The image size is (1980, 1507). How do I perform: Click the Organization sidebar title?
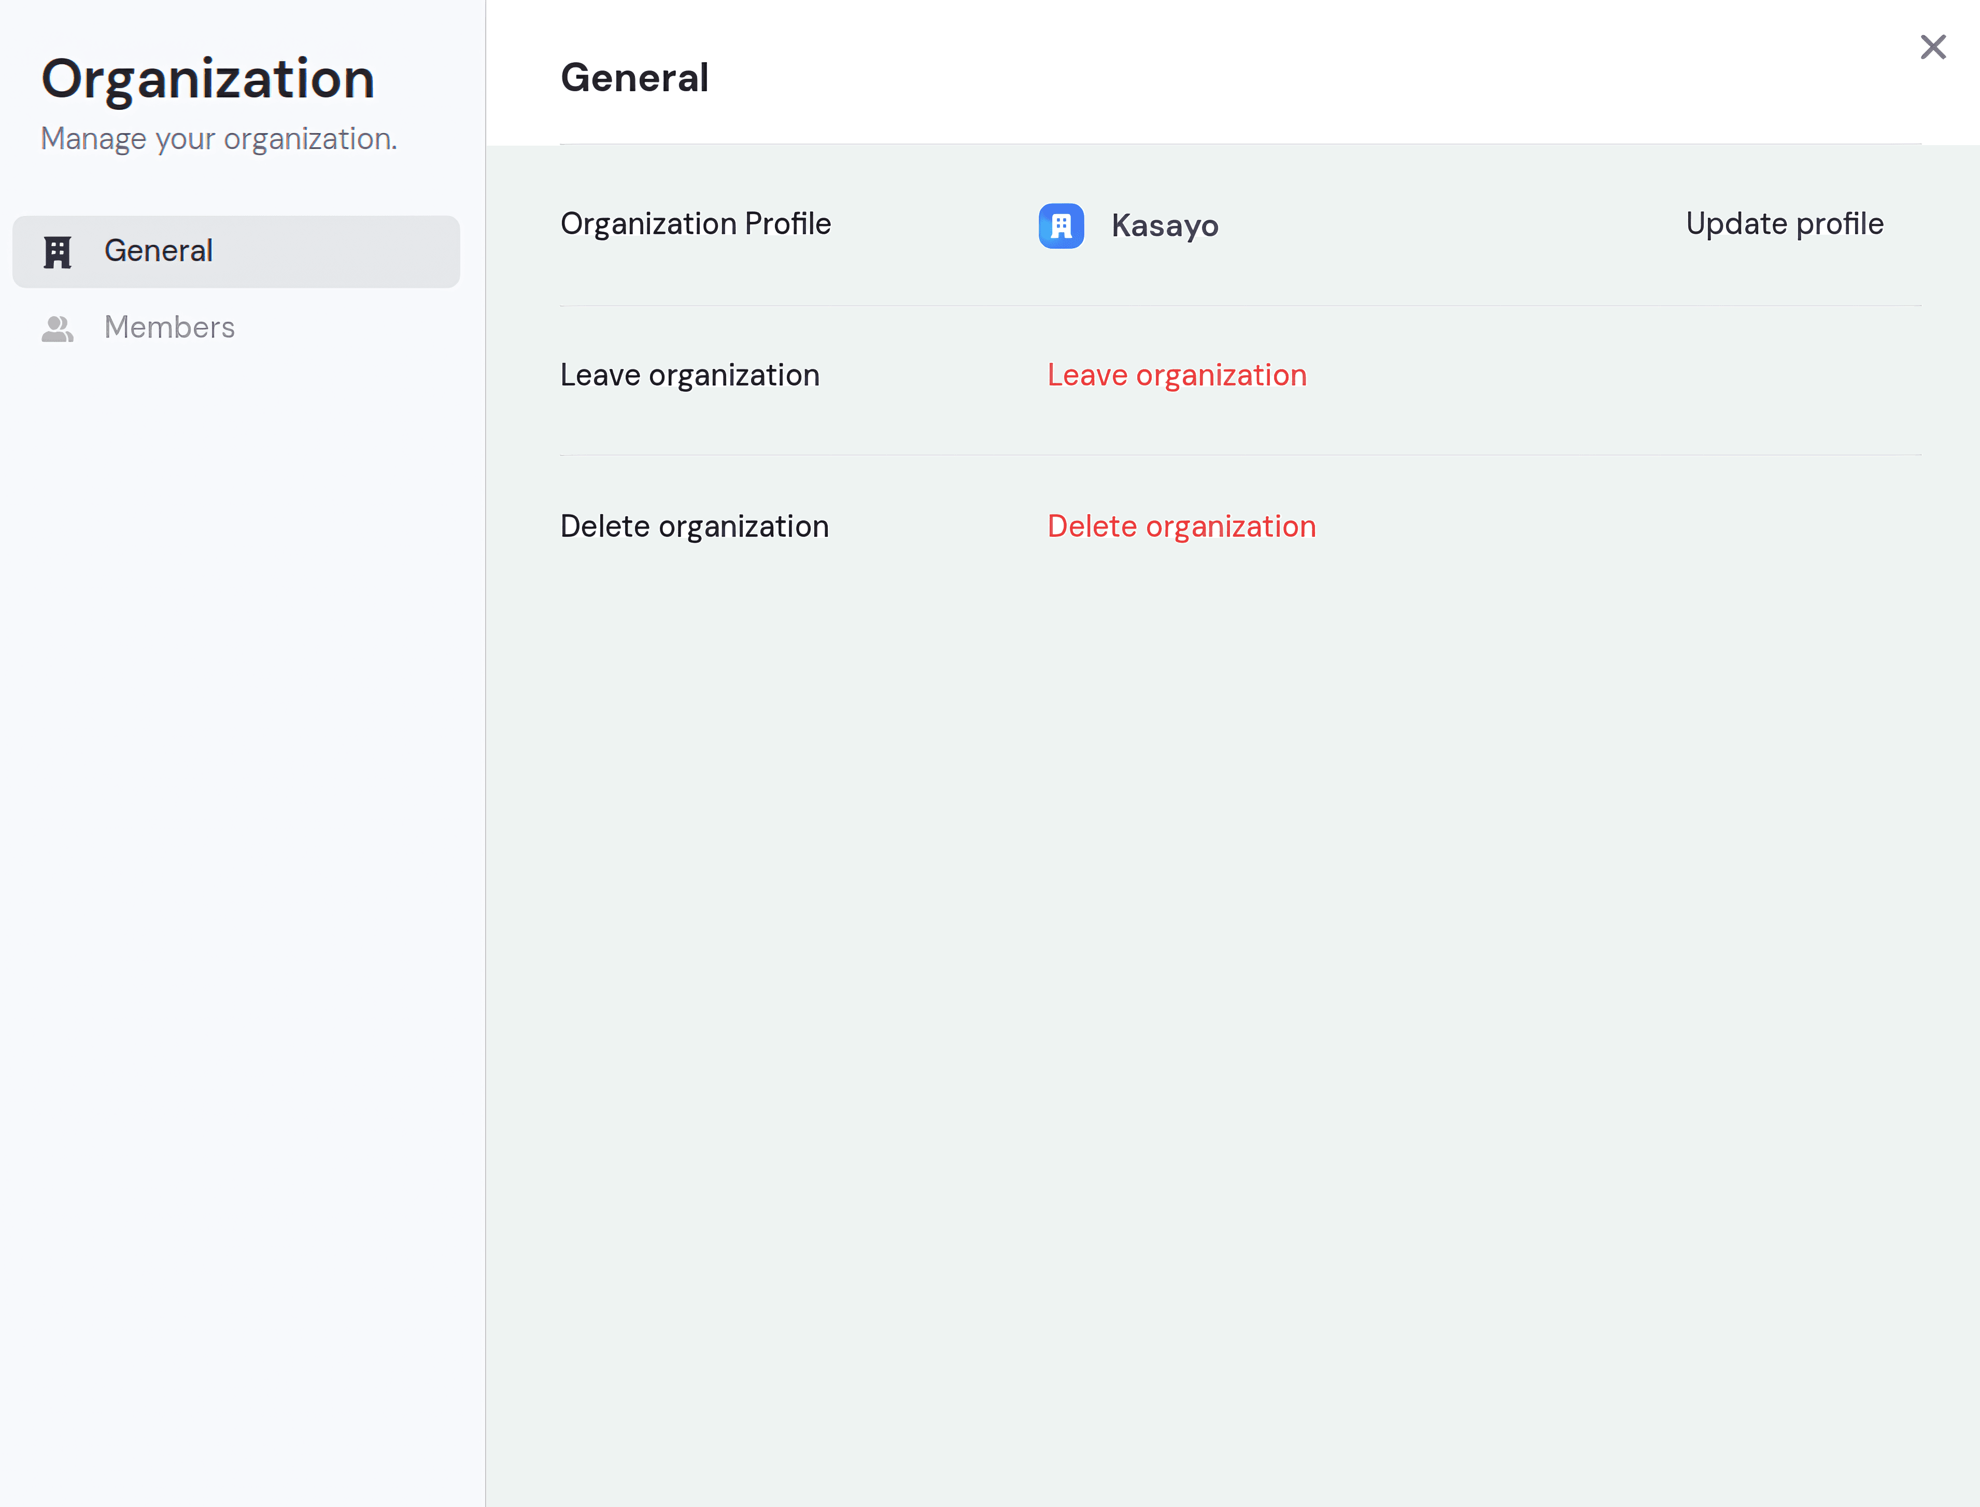pos(207,79)
